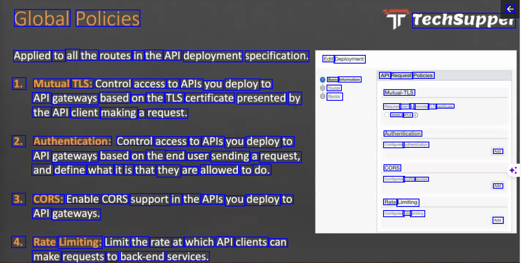Click the Edit Deployment title
Image resolution: width=521 pixels, height=263 pixels.
point(343,59)
